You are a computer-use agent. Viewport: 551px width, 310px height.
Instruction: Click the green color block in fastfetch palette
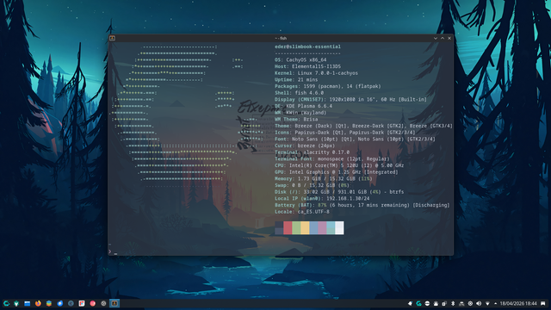tap(296, 227)
